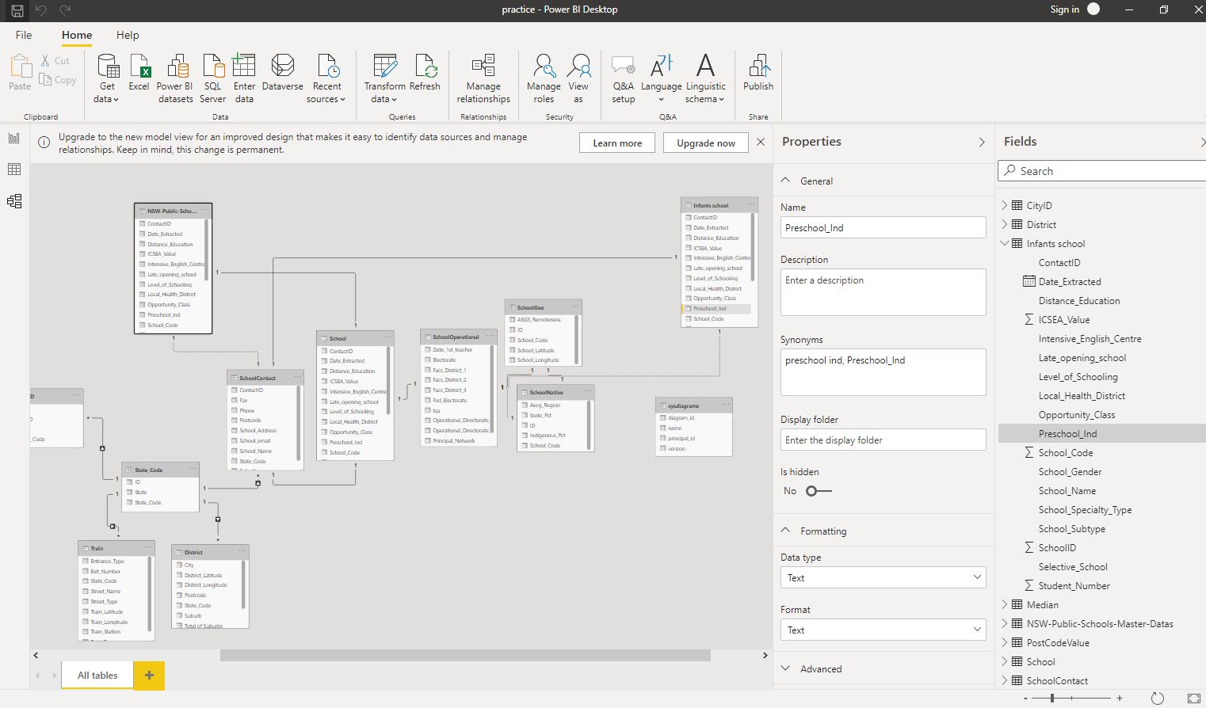This screenshot has height=708, width=1206.
Task: Switch to Model view in sidebar
Action: [x=14, y=201]
